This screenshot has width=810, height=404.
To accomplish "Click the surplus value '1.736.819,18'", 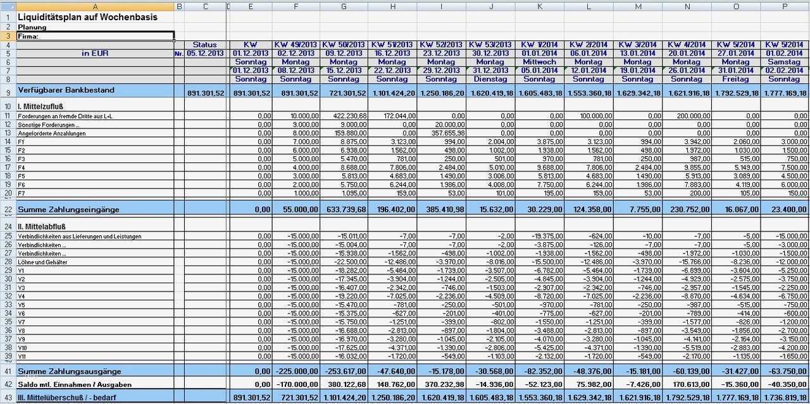I will pos(785,397).
